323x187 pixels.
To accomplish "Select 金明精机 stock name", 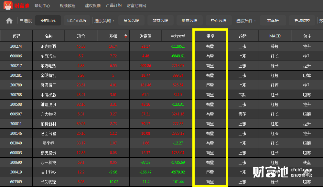I will [x=48, y=75].
